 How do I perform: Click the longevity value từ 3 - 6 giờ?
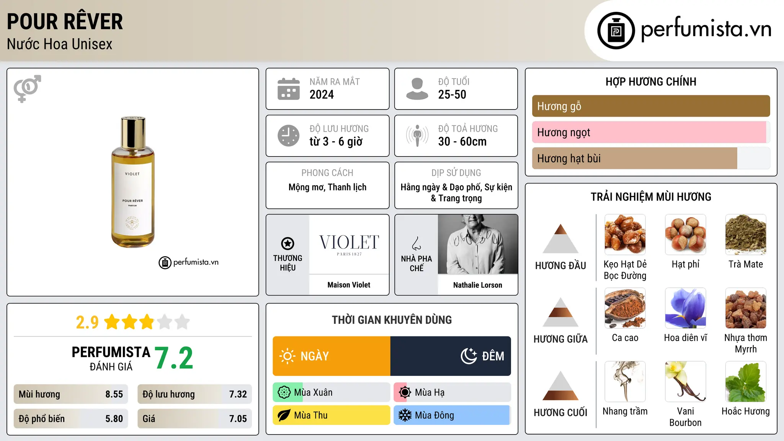click(x=336, y=142)
